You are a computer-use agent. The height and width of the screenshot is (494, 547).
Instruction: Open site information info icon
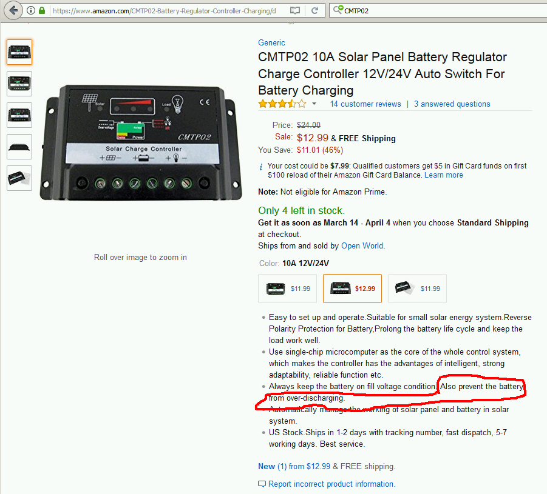[x=31, y=10]
